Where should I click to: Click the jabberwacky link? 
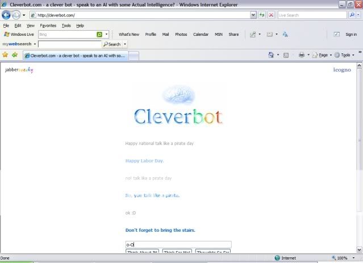19,70
